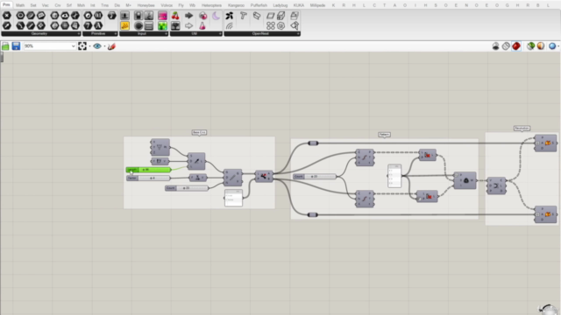This screenshot has height=315, width=561.
Task: Click the yellow icon in Input panel
Action: click(124, 25)
